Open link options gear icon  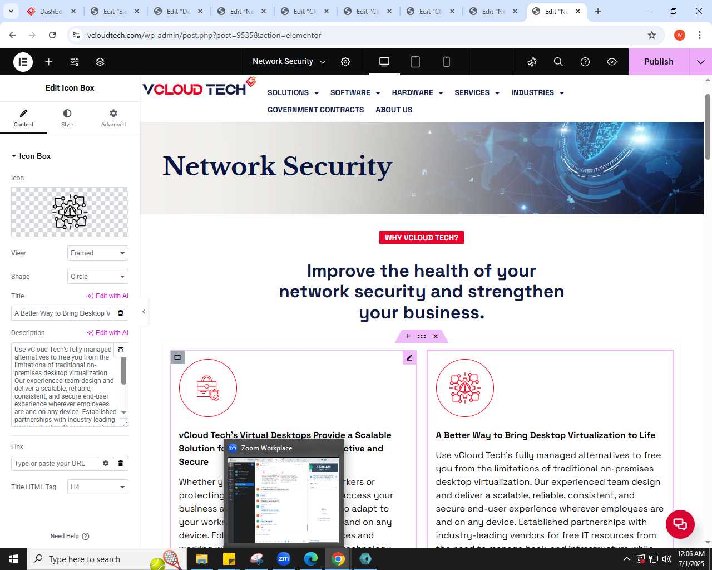[x=106, y=464]
